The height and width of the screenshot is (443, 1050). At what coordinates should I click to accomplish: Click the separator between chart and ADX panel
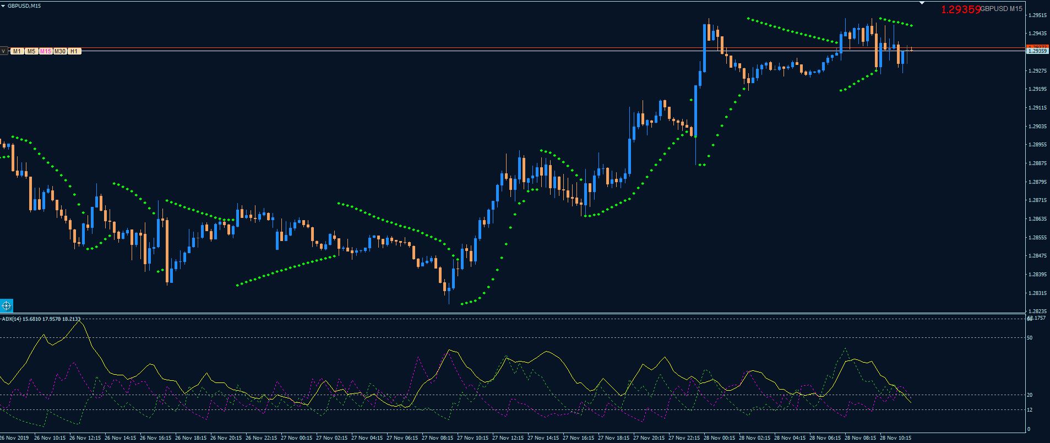point(512,314)
